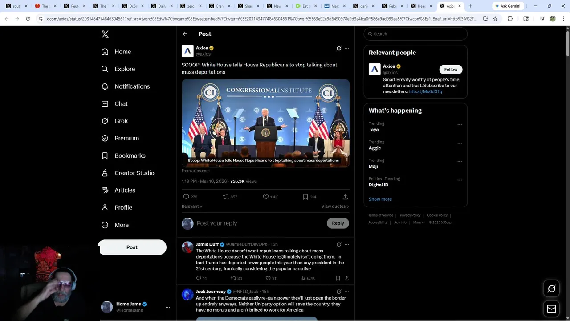Viewport: 570px width, 321px height.
Task: Open the floating messages envelope button
Action: (552, 309)
